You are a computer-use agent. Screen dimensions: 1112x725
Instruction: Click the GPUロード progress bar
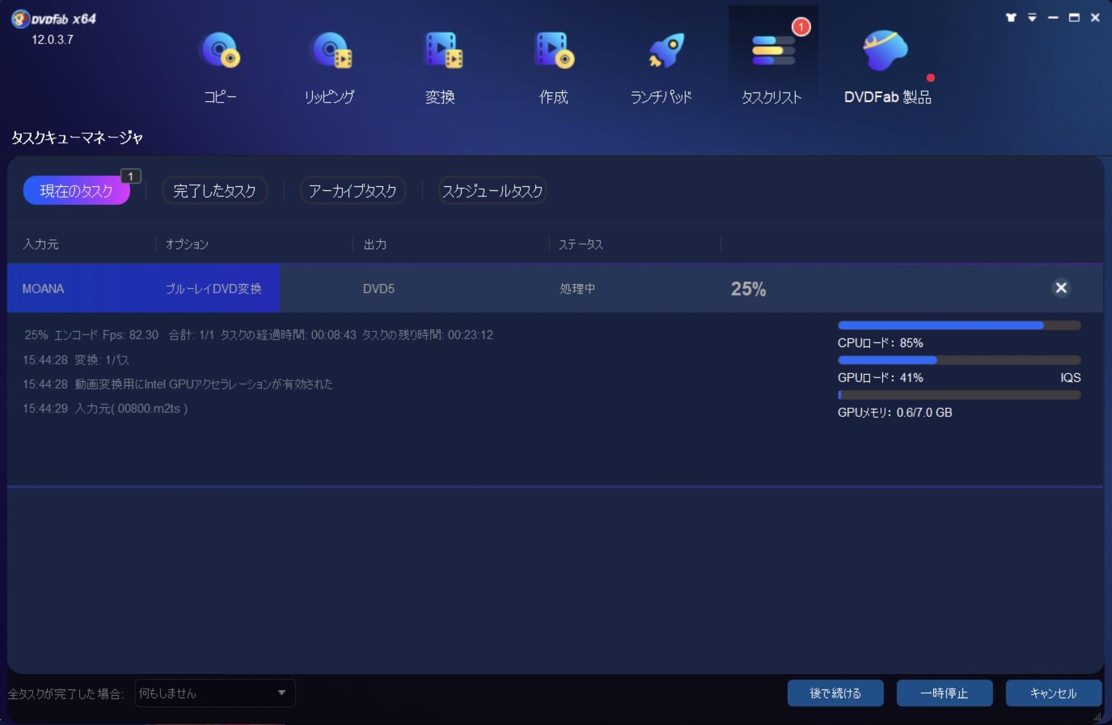(959, 360)
